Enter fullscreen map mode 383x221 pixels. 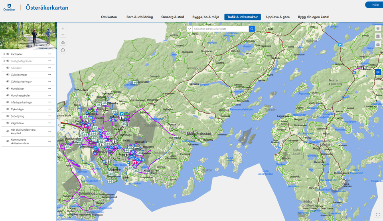tap(378, 215)
